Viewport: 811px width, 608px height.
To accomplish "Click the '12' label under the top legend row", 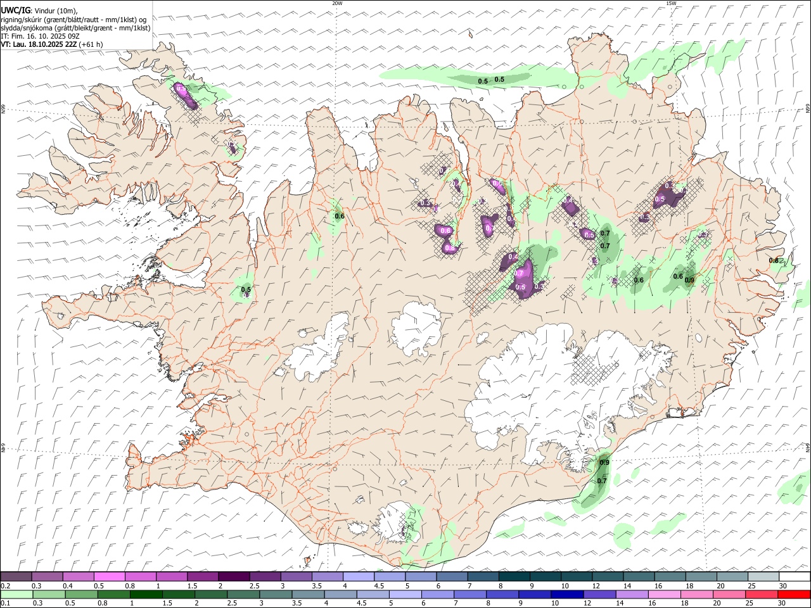I will (x=596, y=586).
